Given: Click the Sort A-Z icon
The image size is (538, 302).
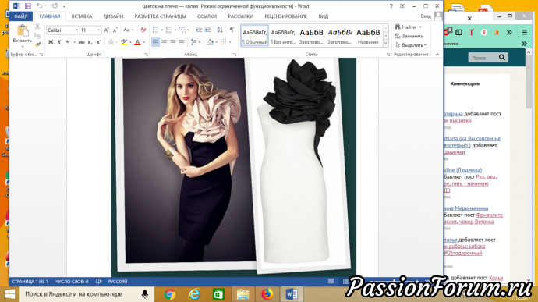Looking at the screenshot, I should pos(220,30).
